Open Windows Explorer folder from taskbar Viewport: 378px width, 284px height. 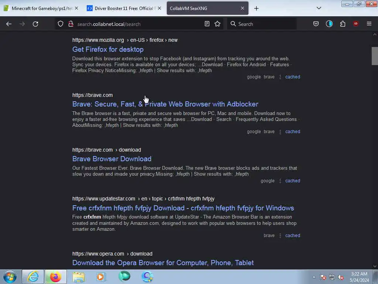pos(79,277)
